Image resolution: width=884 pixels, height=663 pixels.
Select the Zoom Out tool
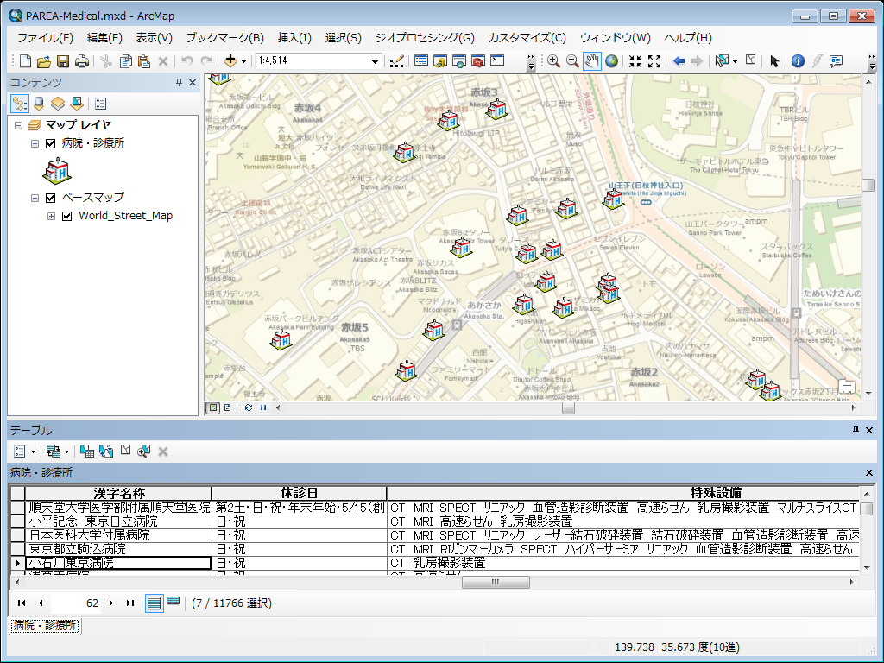[572, 61]
